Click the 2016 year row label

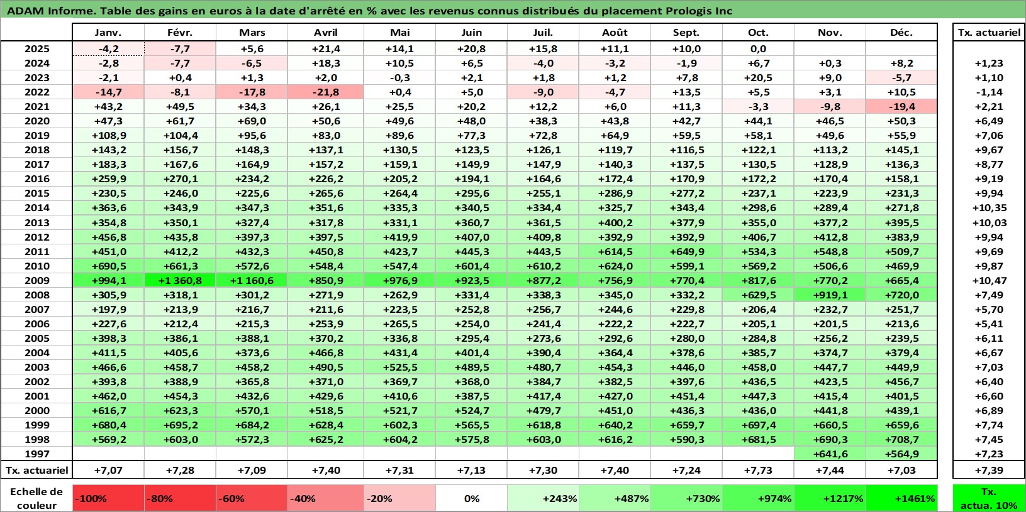coord(36,179)
